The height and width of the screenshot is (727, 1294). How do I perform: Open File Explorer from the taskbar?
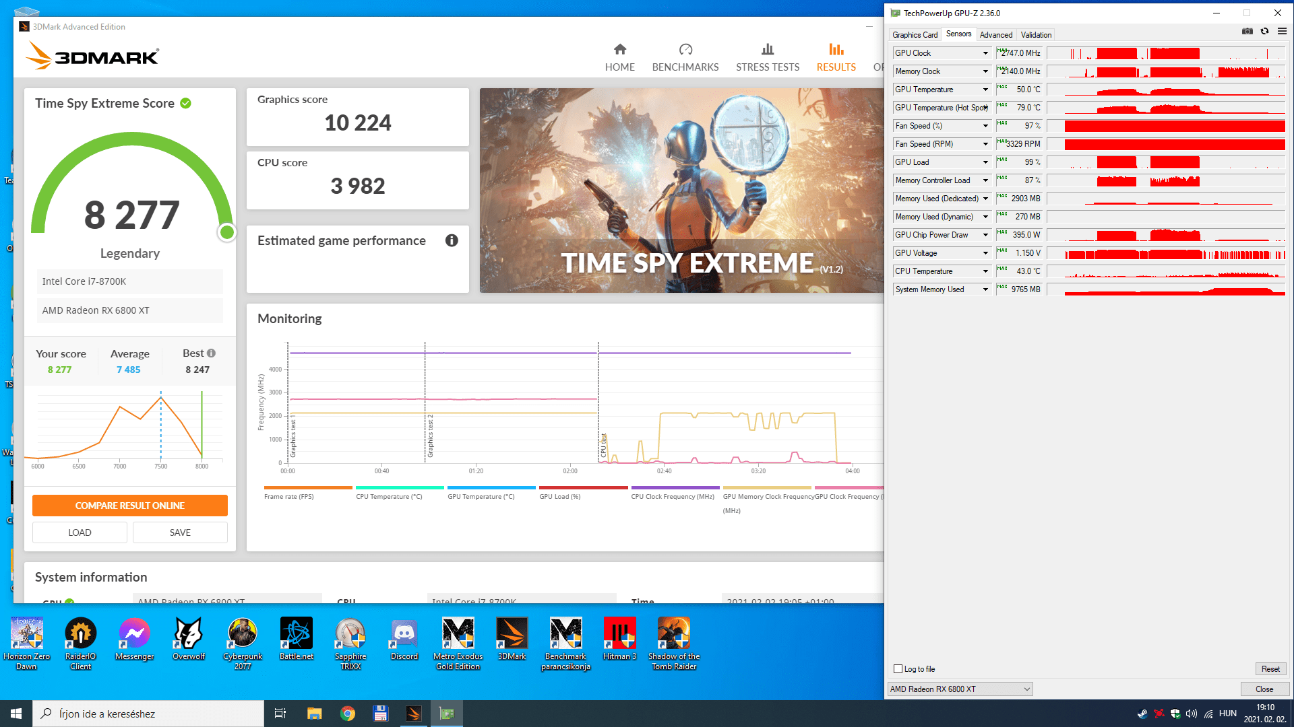tap(314, 714)
